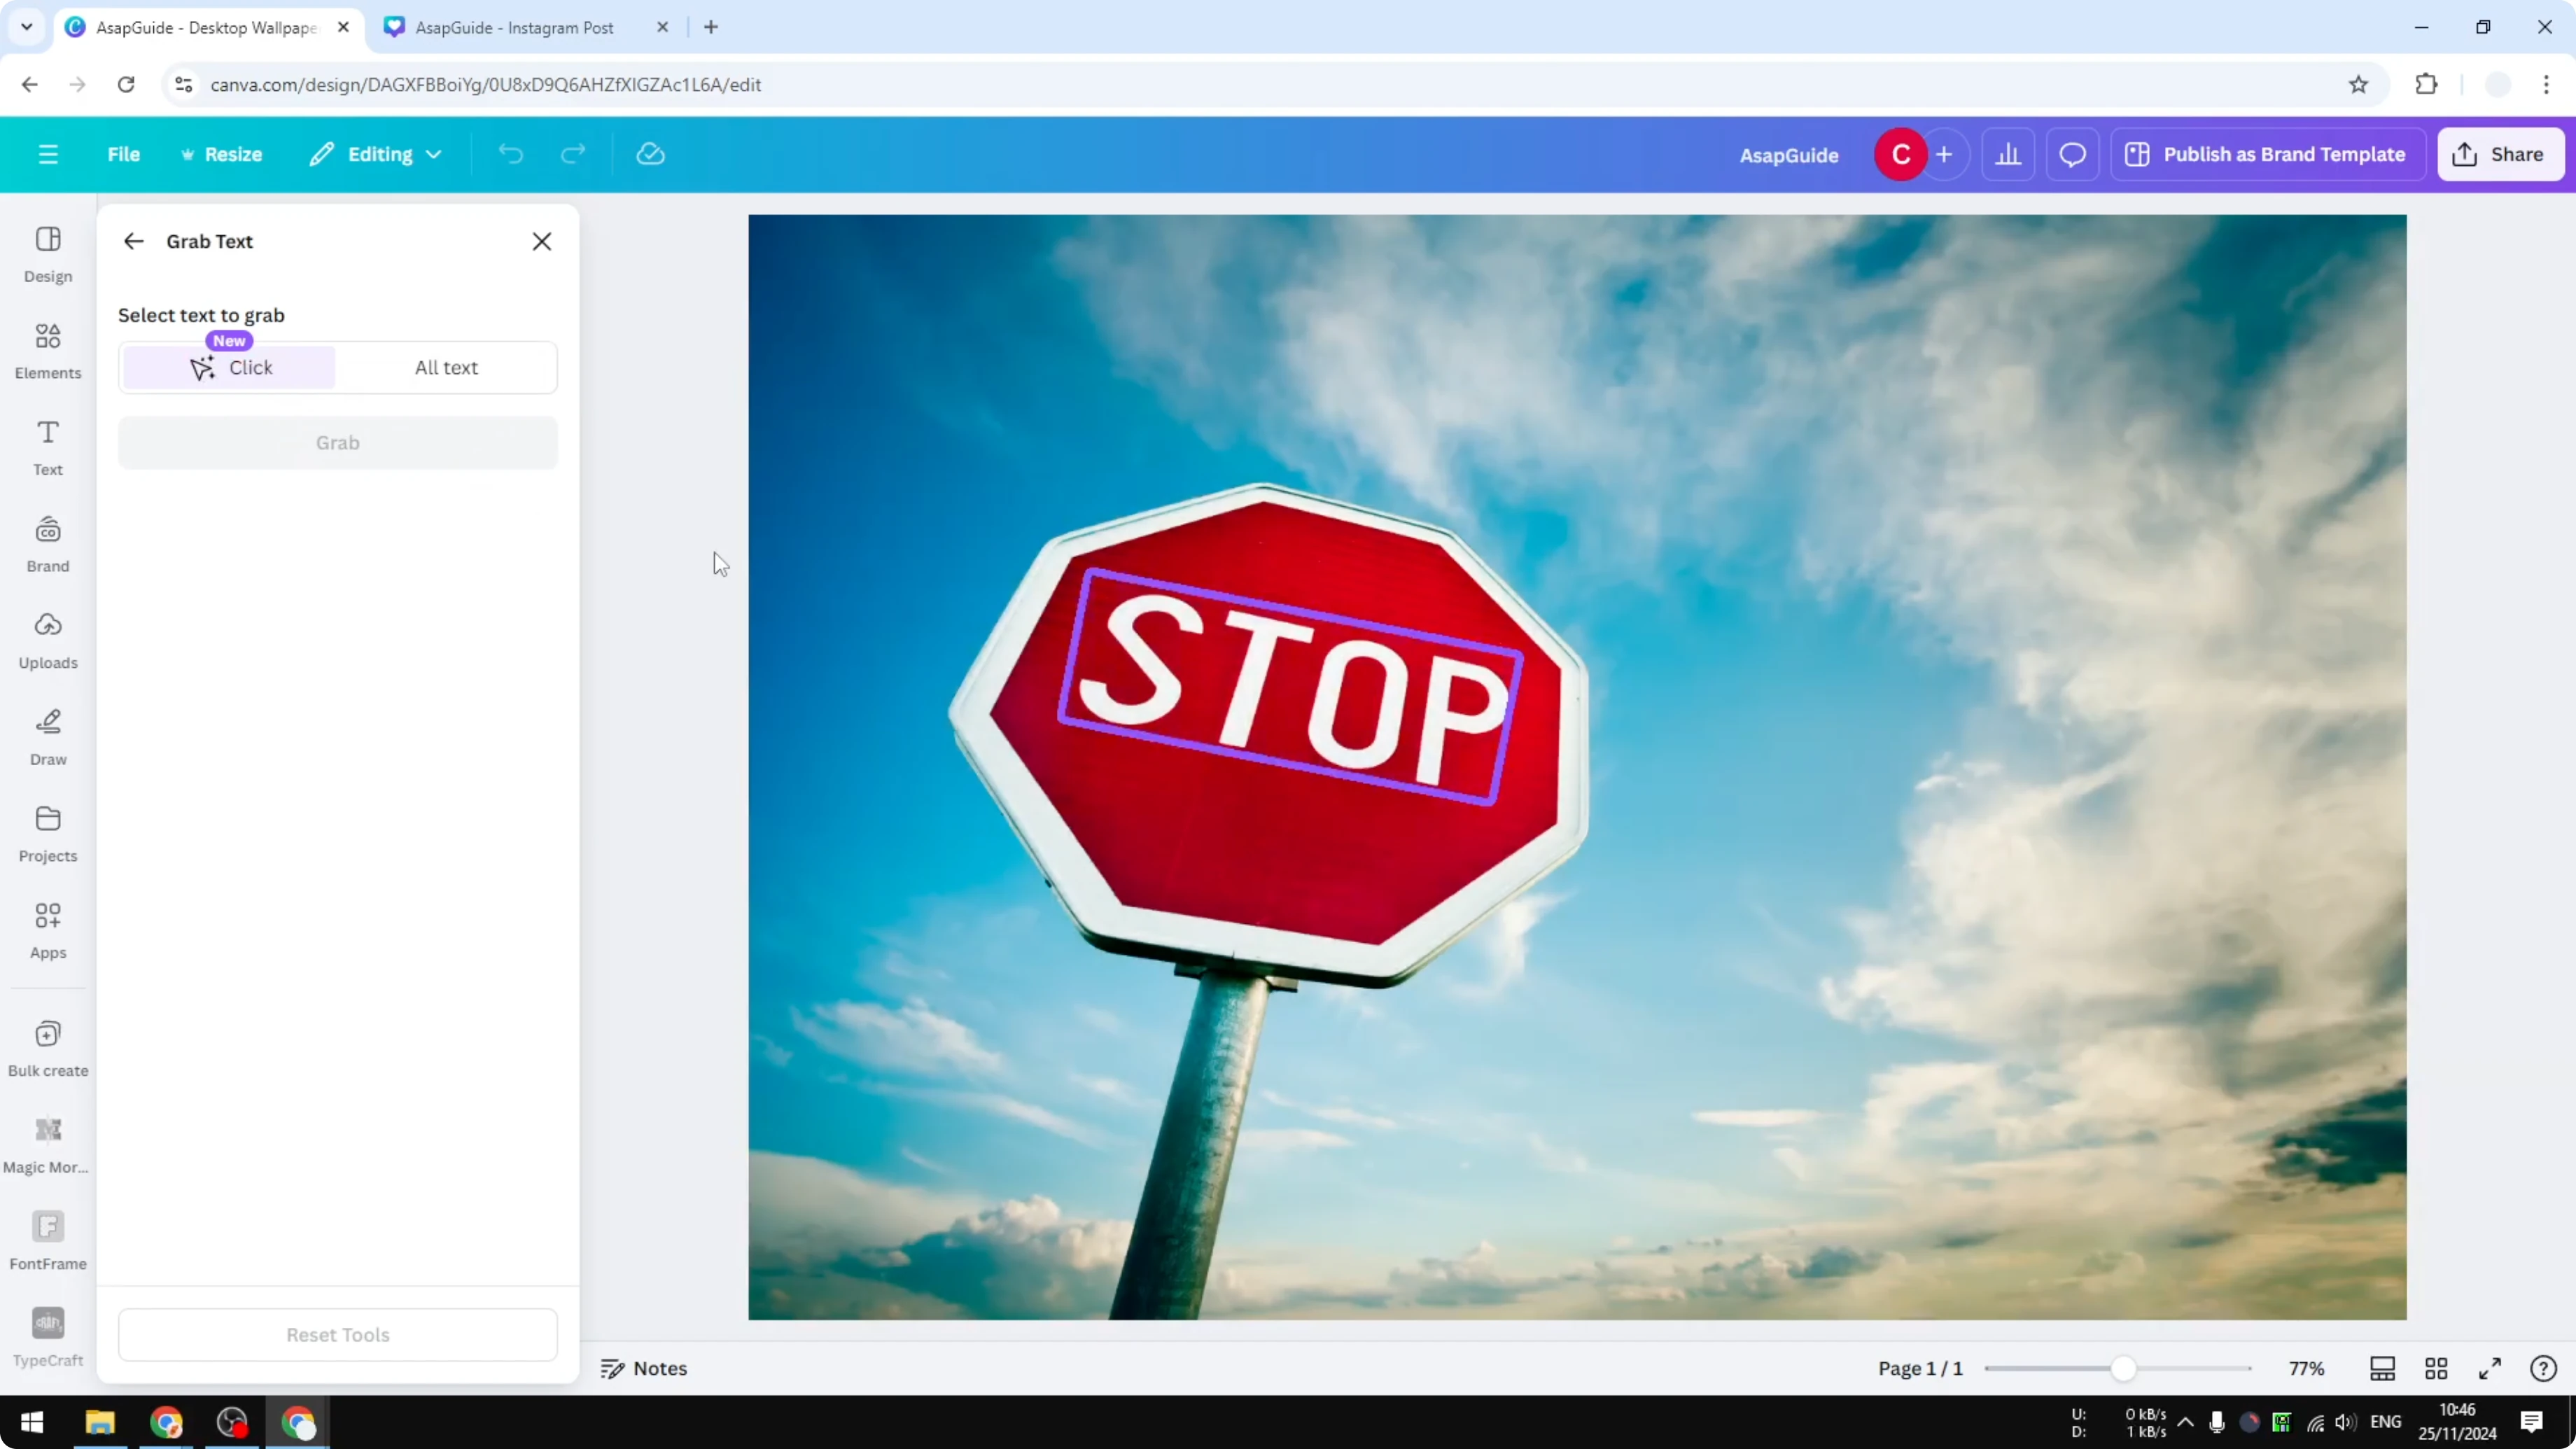This screenshot has height=1449, width=2576.
Task: Toggle the Notes panel
Action: [x=644, y=1368]
